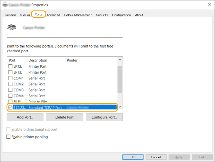
Task: Uncheck the 172.23 Standard TCP/IP port
Action: tap(10, 107)
